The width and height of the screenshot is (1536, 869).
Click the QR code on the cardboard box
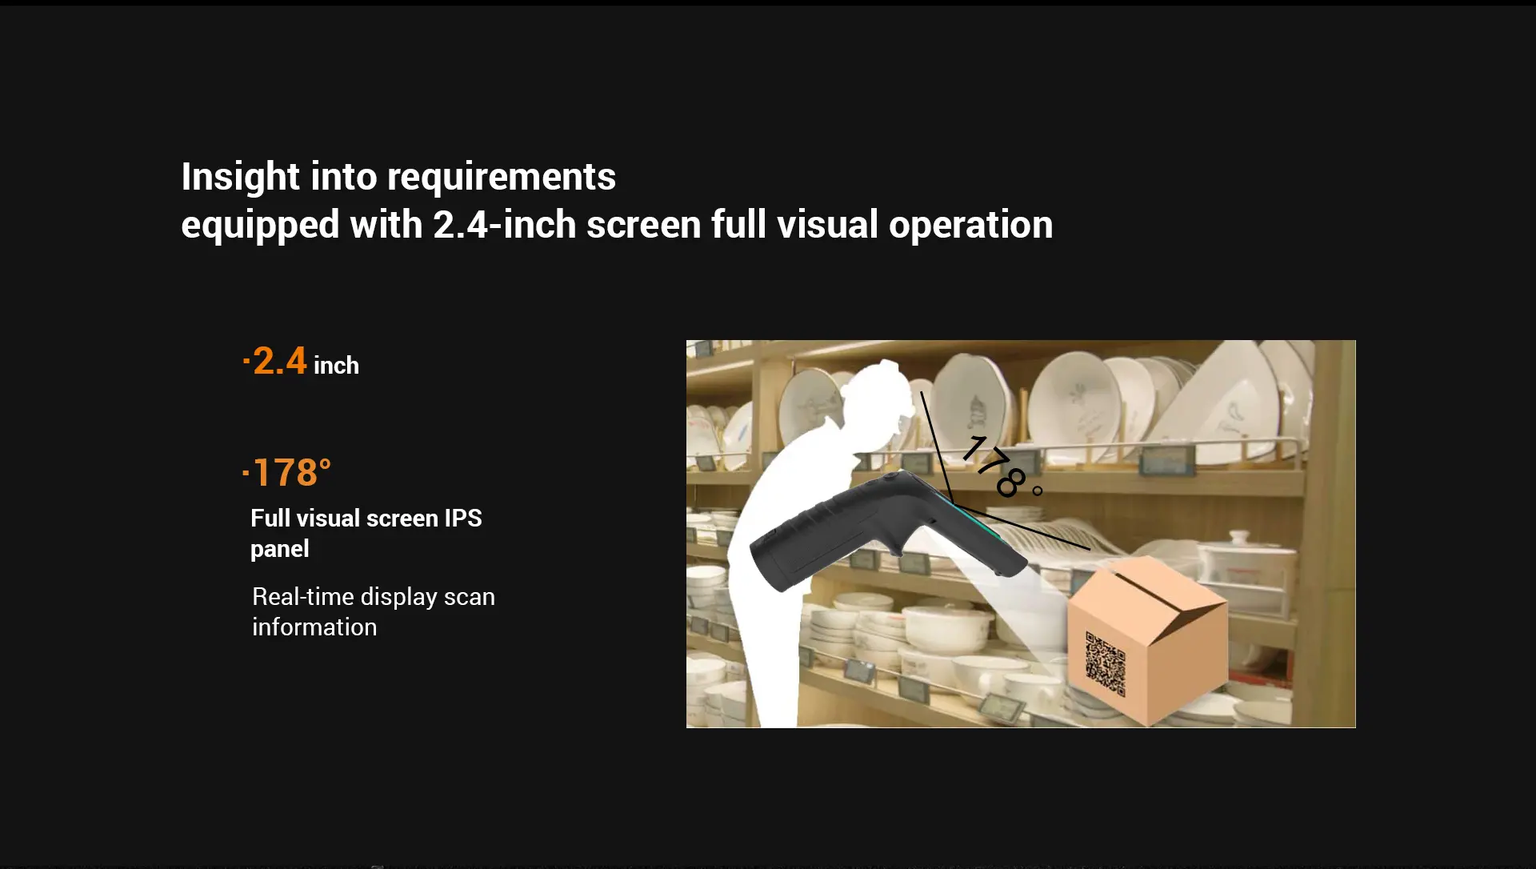point(1106,663)
